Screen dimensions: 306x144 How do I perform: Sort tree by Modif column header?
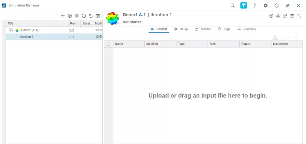[98, 24]
